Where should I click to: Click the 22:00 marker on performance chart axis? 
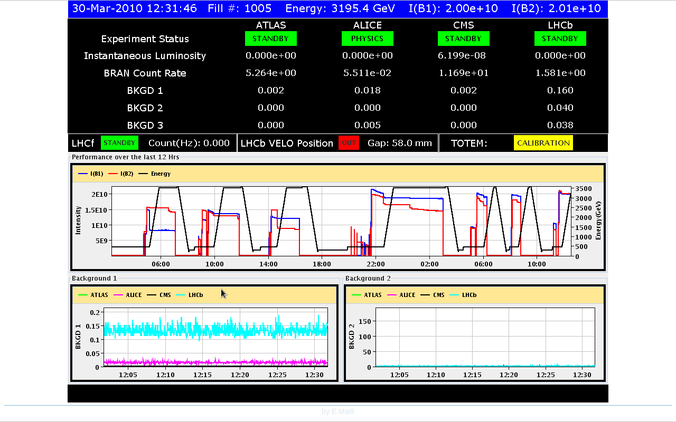(x=375, y=264)
